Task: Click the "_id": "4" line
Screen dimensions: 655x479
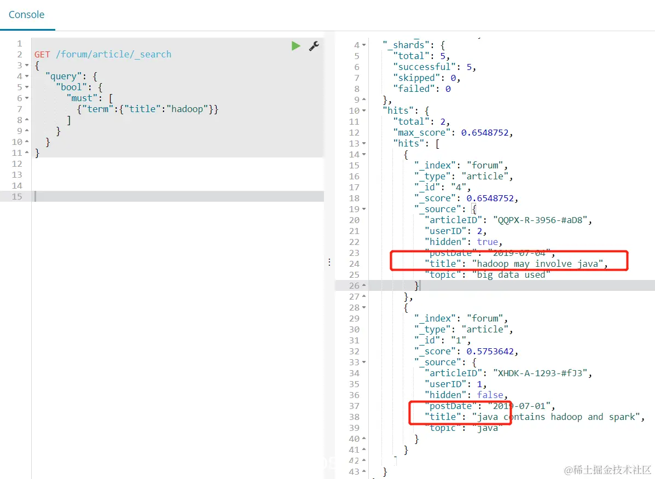Action: click(442, 188)
